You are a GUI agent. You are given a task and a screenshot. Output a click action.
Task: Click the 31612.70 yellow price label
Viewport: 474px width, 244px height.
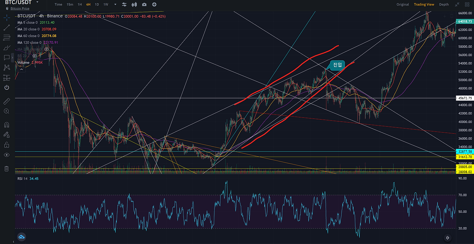coord(465,157)
